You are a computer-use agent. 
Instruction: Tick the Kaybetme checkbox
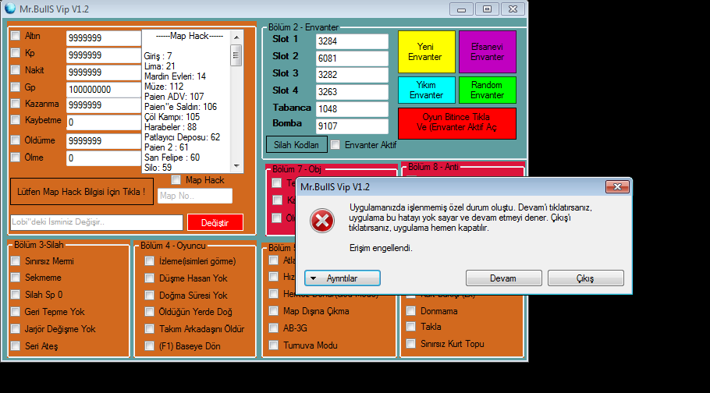click(16, 120)
